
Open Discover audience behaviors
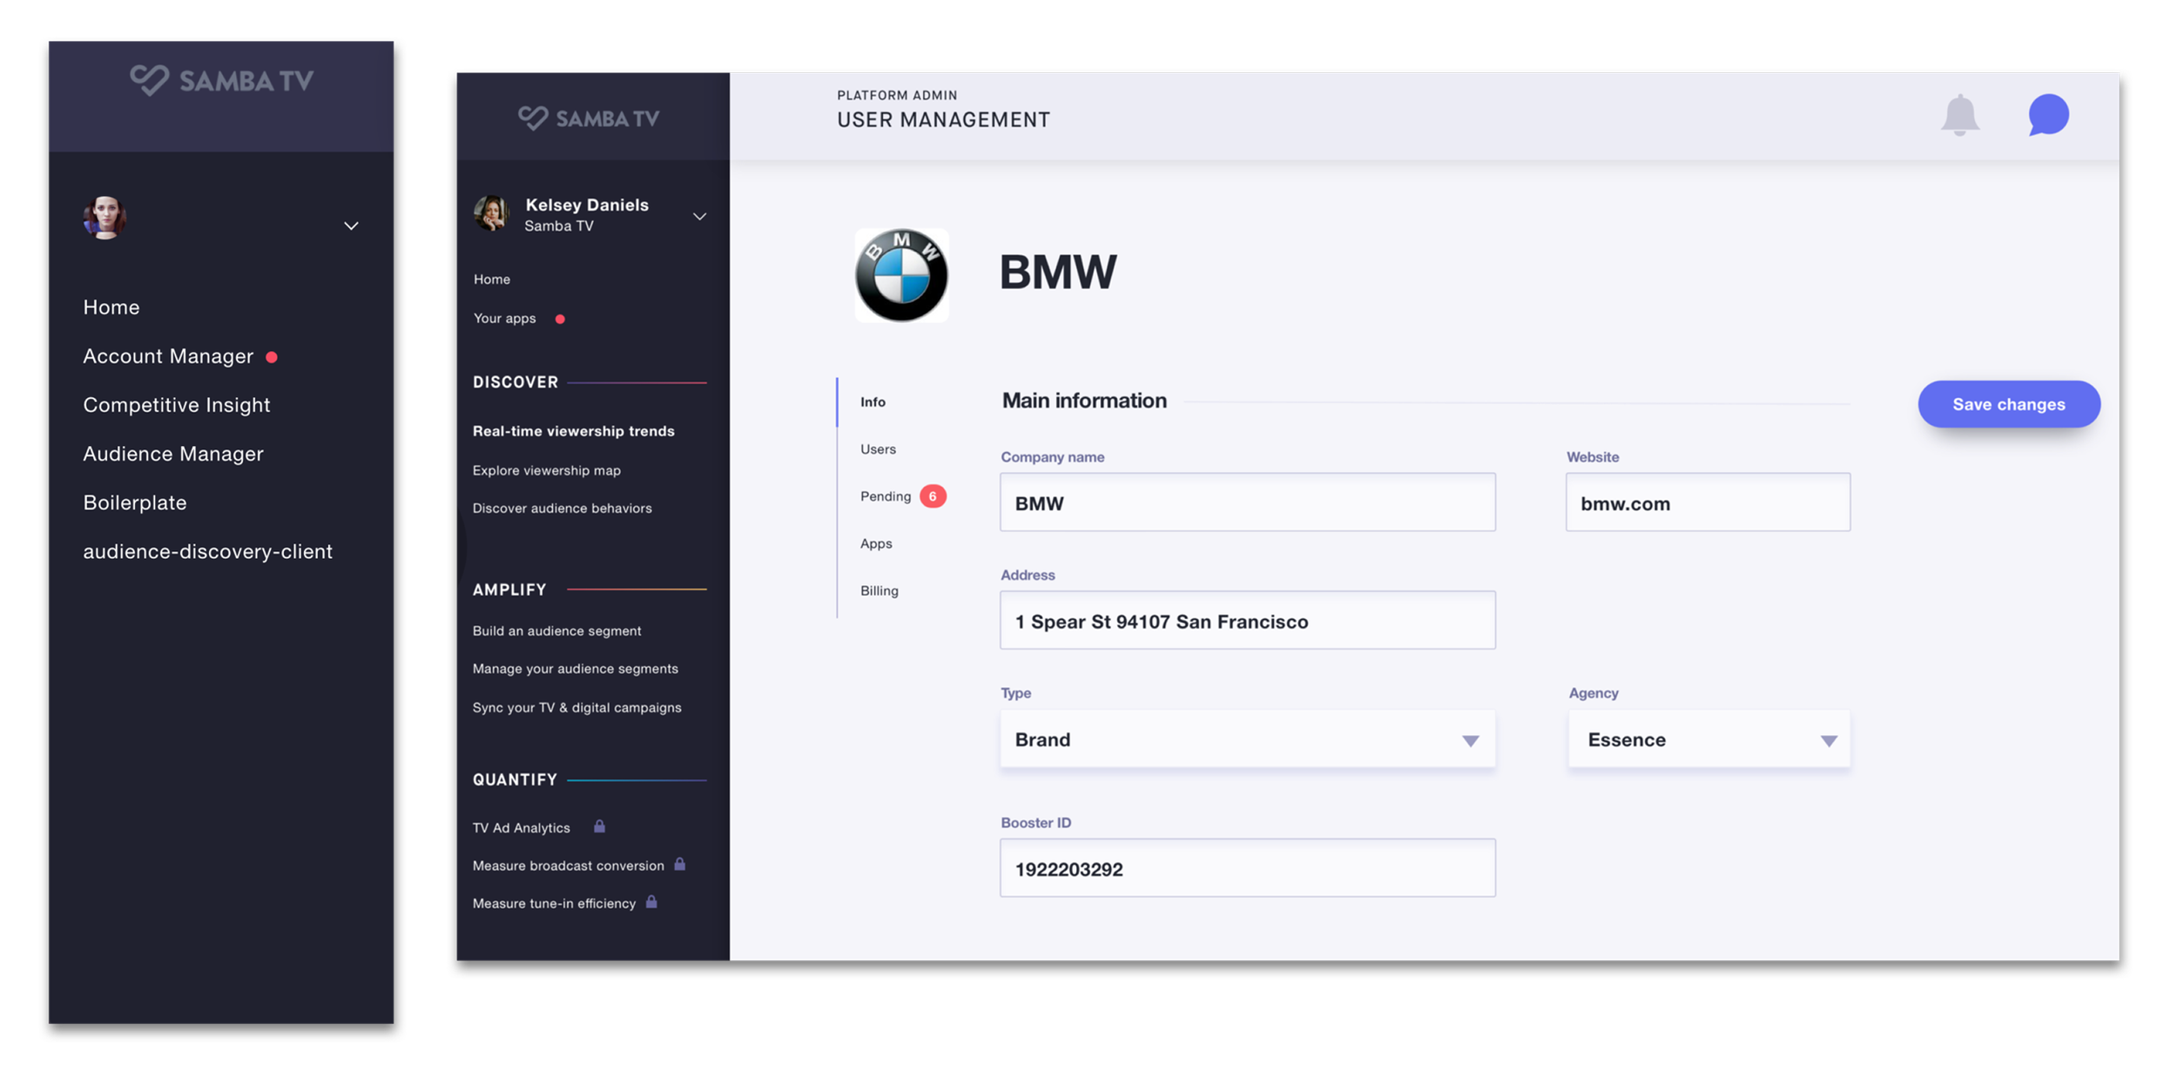(563, 509)
